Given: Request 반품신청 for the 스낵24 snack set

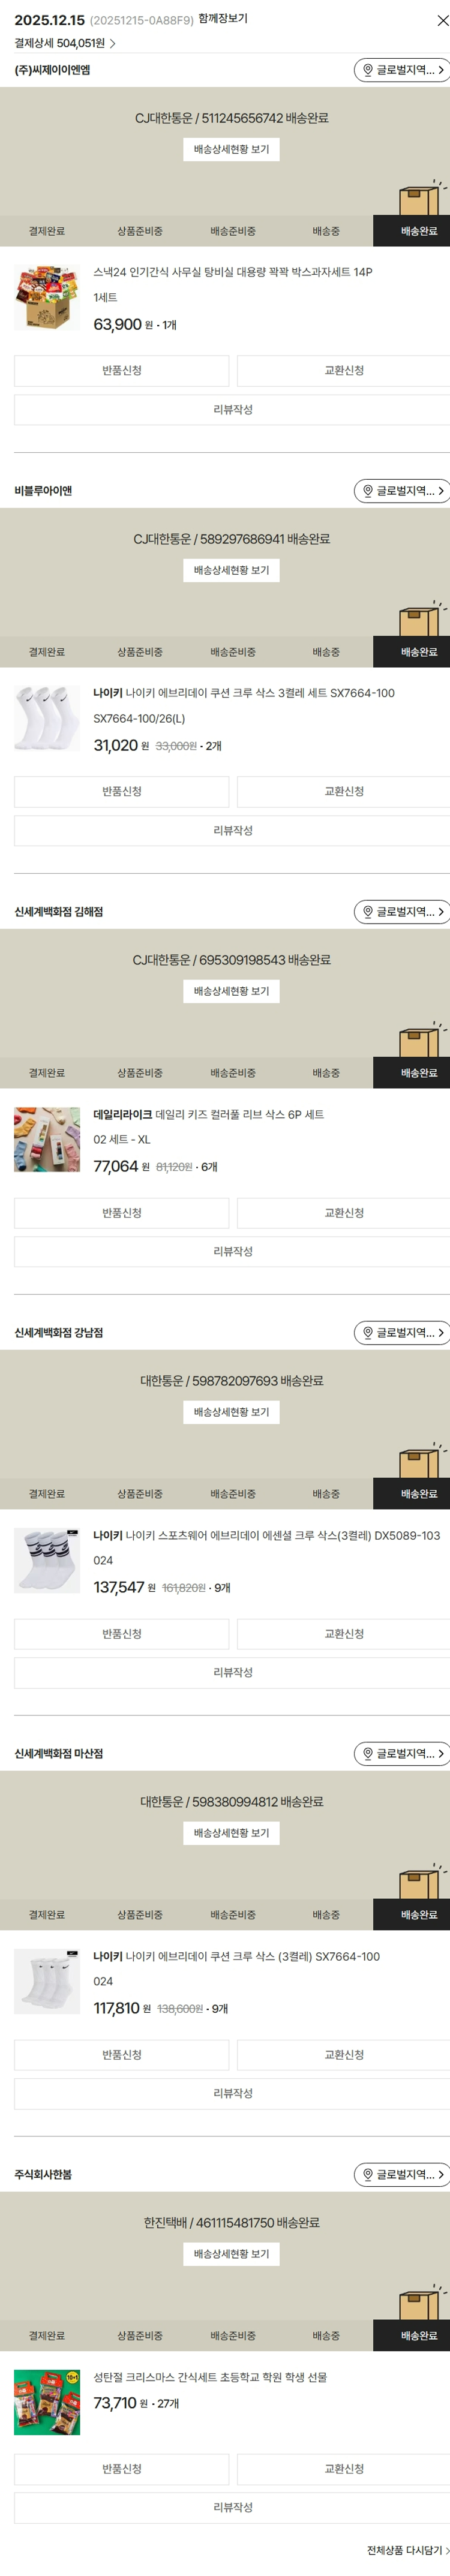Looking at the screenshot, I should tap(121, 371).
